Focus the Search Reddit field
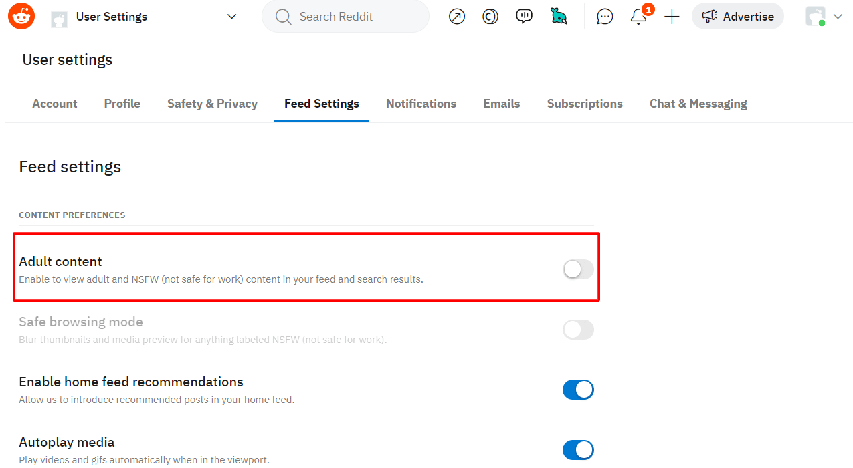The width and height of the screenshot is (853, 468). pos(345,17)
